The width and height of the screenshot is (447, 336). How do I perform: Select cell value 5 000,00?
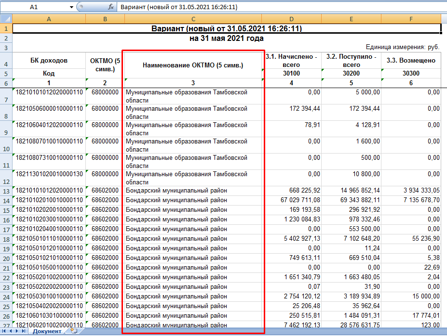click(351, 96)
